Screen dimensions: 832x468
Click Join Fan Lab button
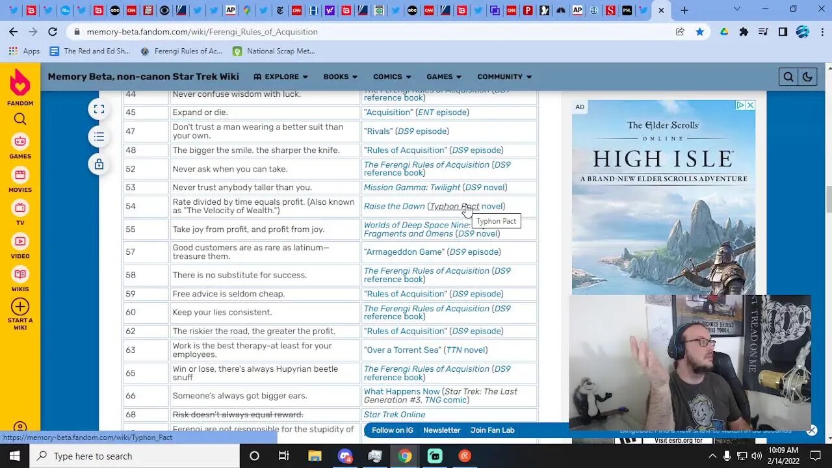coord(492,430)
